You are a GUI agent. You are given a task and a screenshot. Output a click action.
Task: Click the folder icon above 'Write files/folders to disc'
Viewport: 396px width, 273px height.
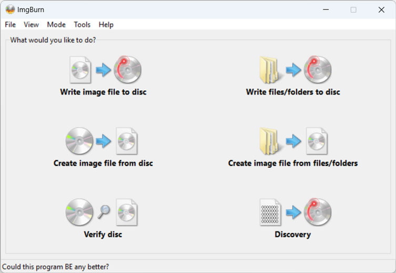(x=269, y=70)
